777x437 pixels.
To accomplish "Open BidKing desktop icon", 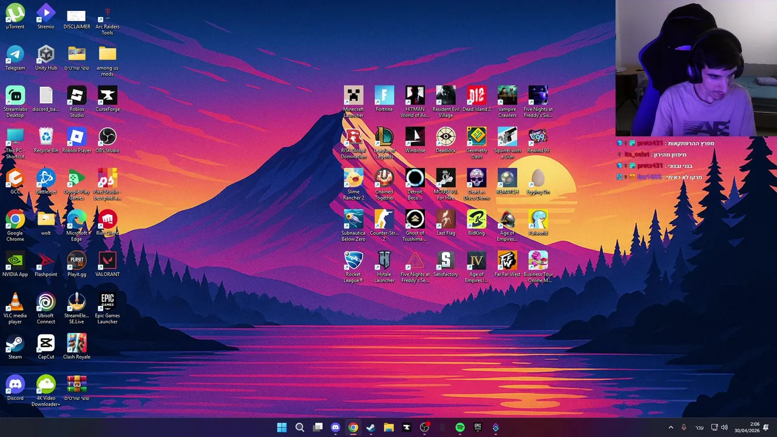I will tap(477, 223).
